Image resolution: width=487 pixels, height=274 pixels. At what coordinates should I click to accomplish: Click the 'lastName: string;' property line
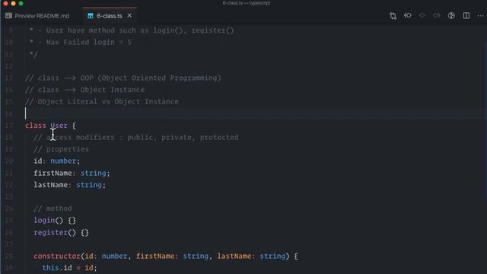pyautogui.click(x=69, y=185)
